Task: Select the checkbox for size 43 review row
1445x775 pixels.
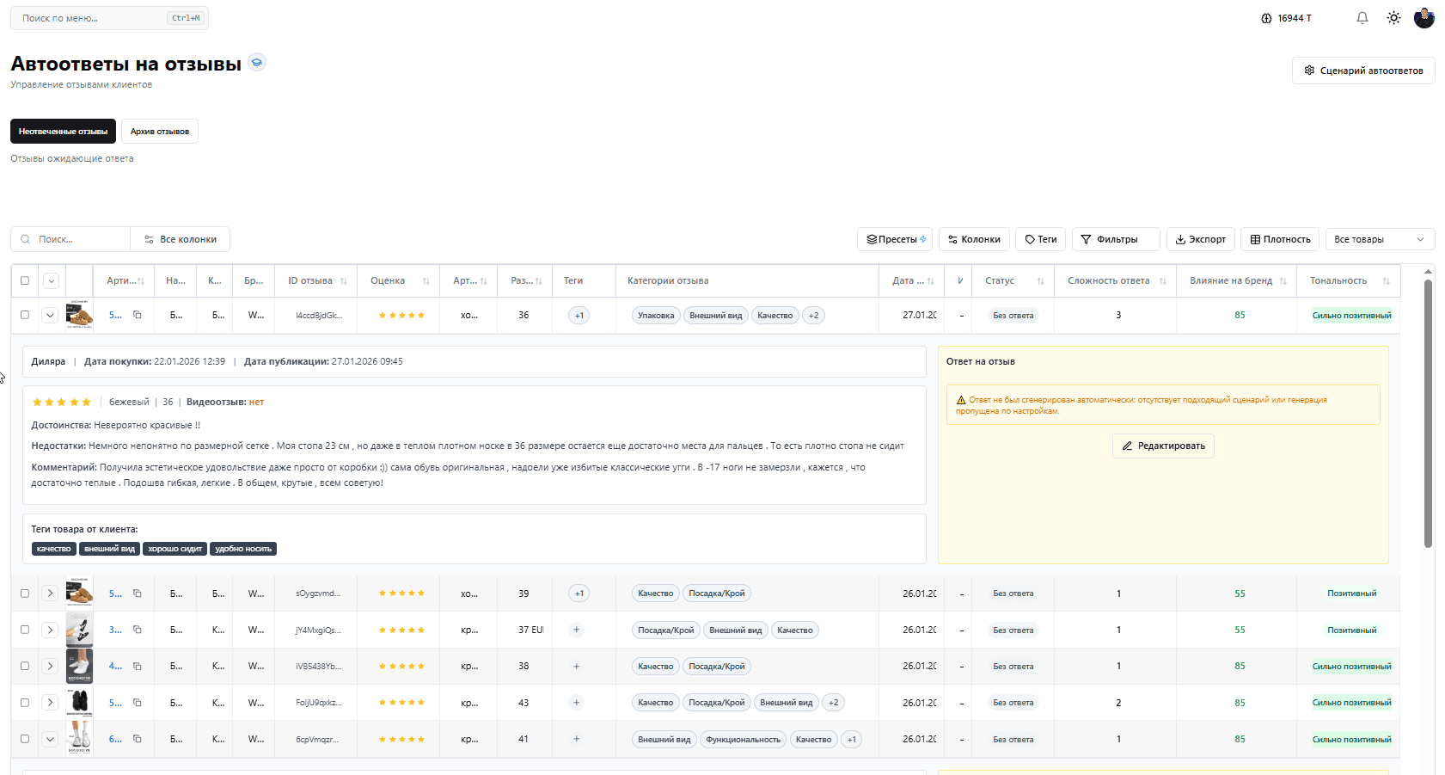Action: [25, 703]
